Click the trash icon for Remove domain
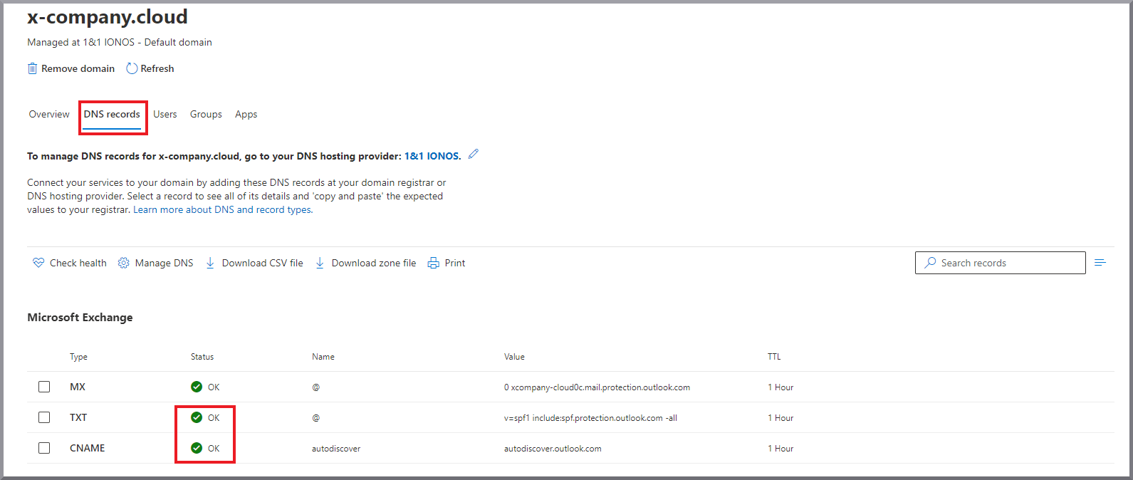Viewport: 1133px width, 480px height. tap(32, 68)
